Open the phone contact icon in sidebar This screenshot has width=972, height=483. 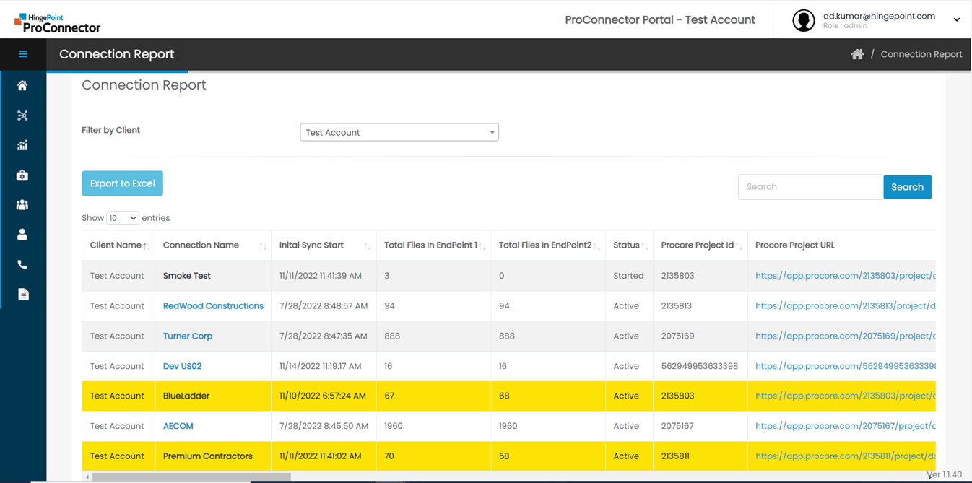coord(22,265)
